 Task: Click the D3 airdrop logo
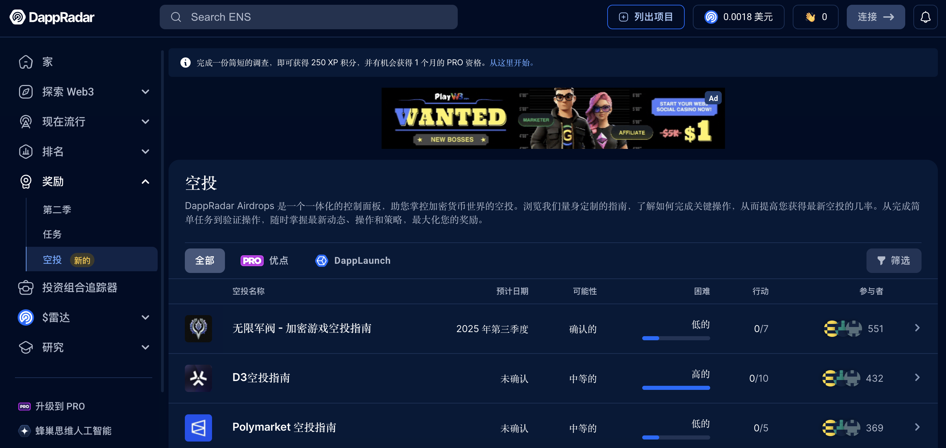[x=198, y=378]
